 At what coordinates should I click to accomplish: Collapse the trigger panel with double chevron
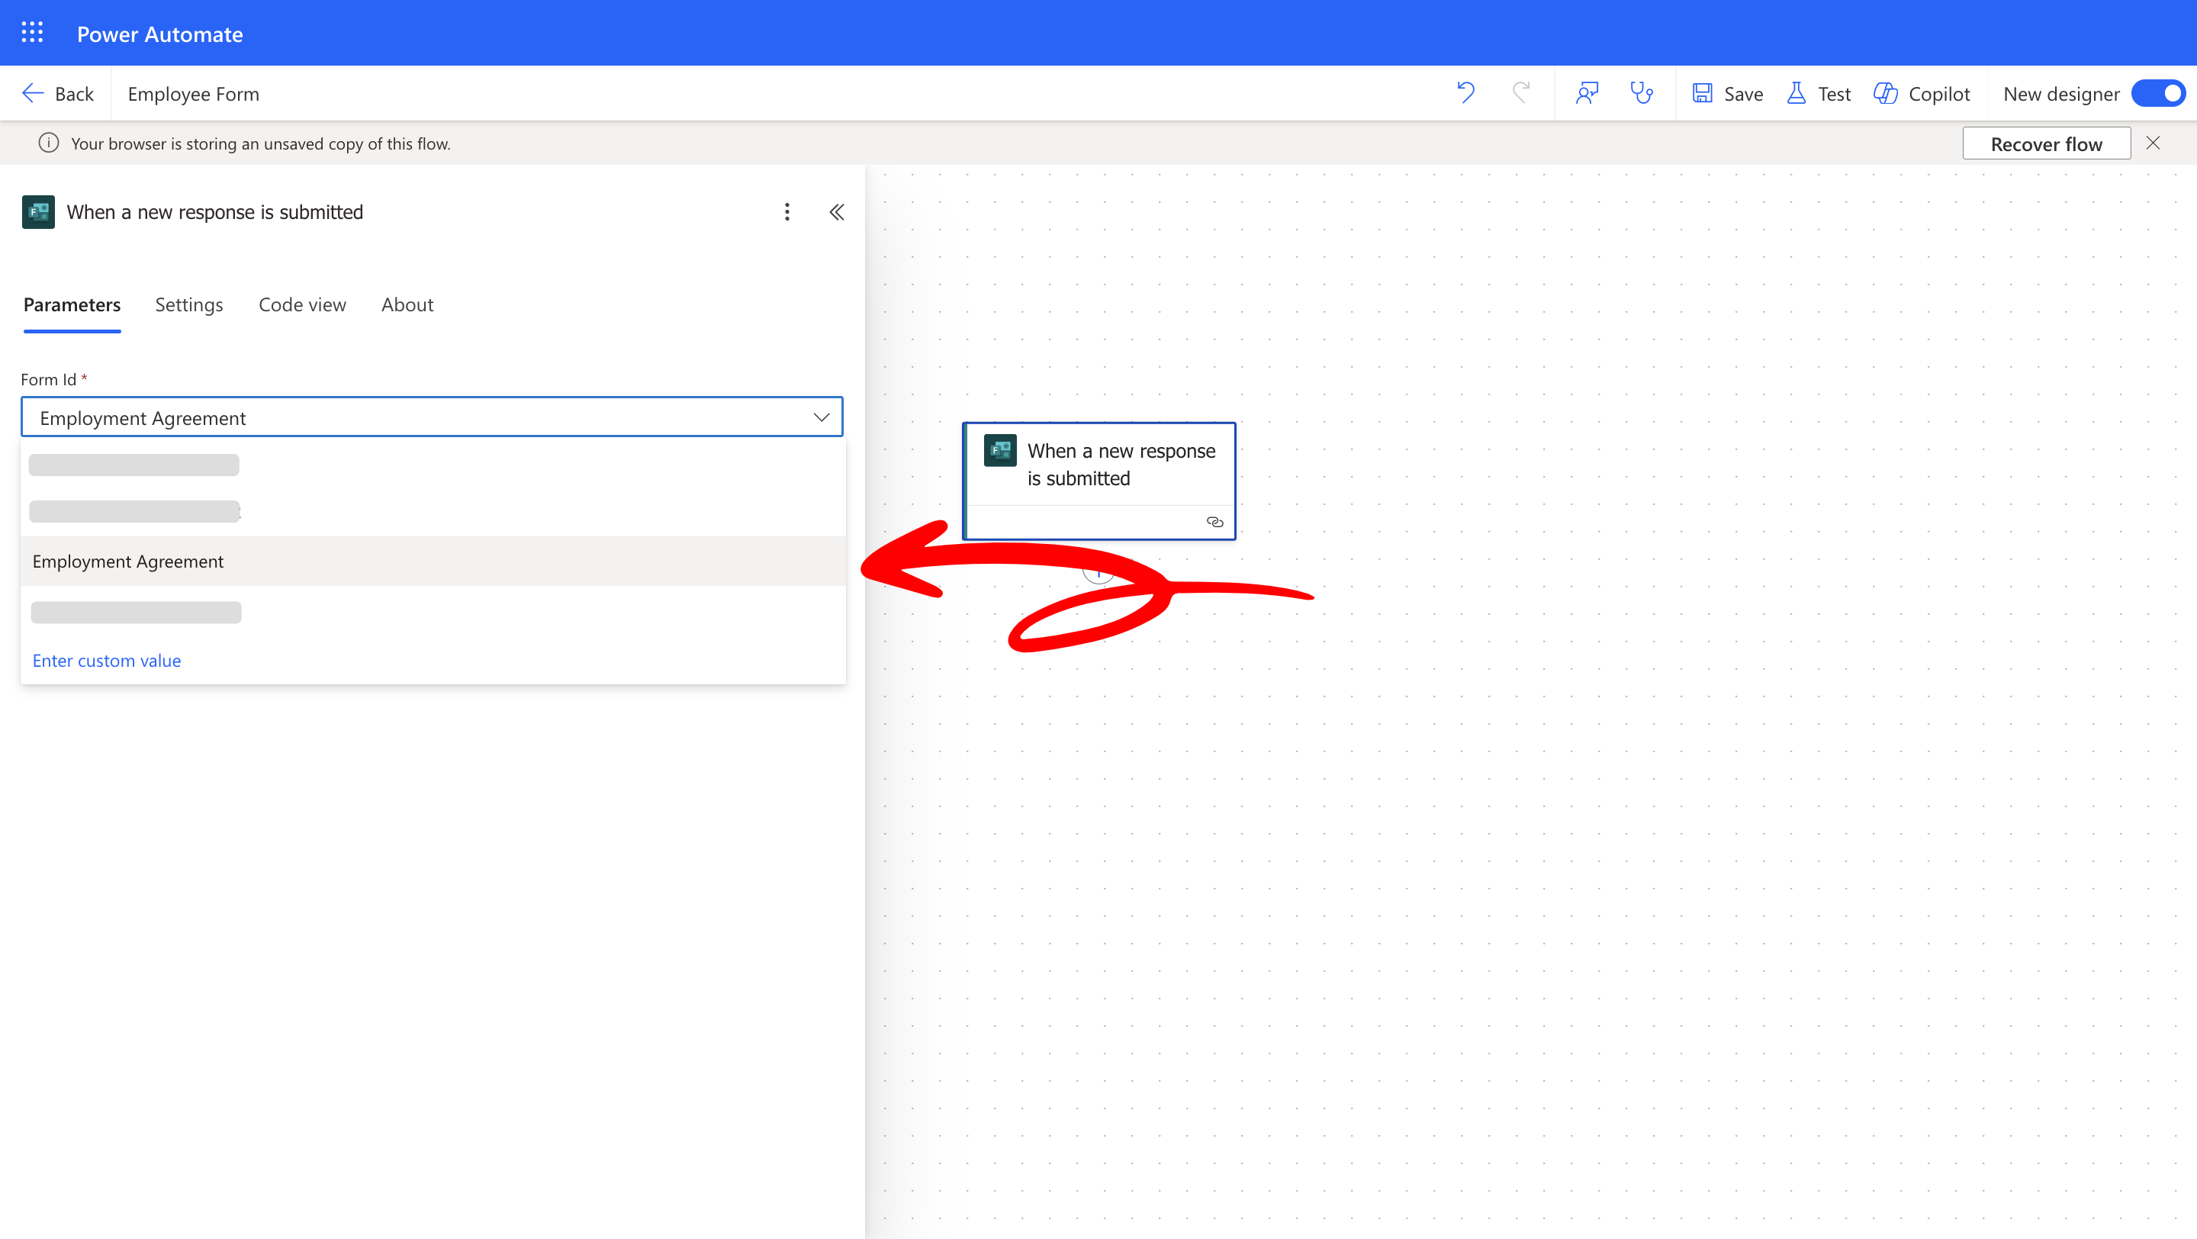click(x=837, y=212)
